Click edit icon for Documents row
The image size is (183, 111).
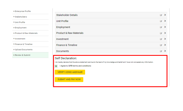coord(161,51)
